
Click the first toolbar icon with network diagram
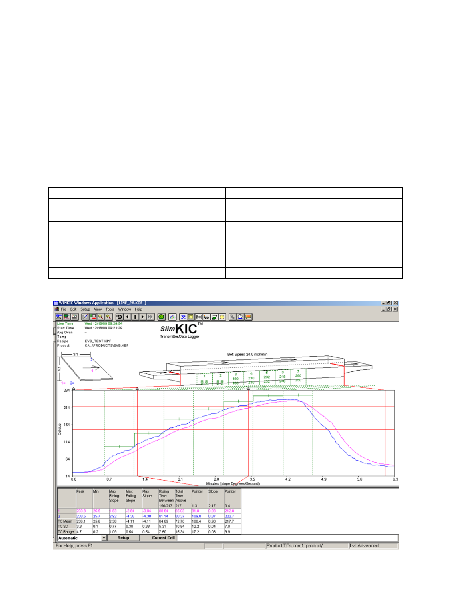58,317
